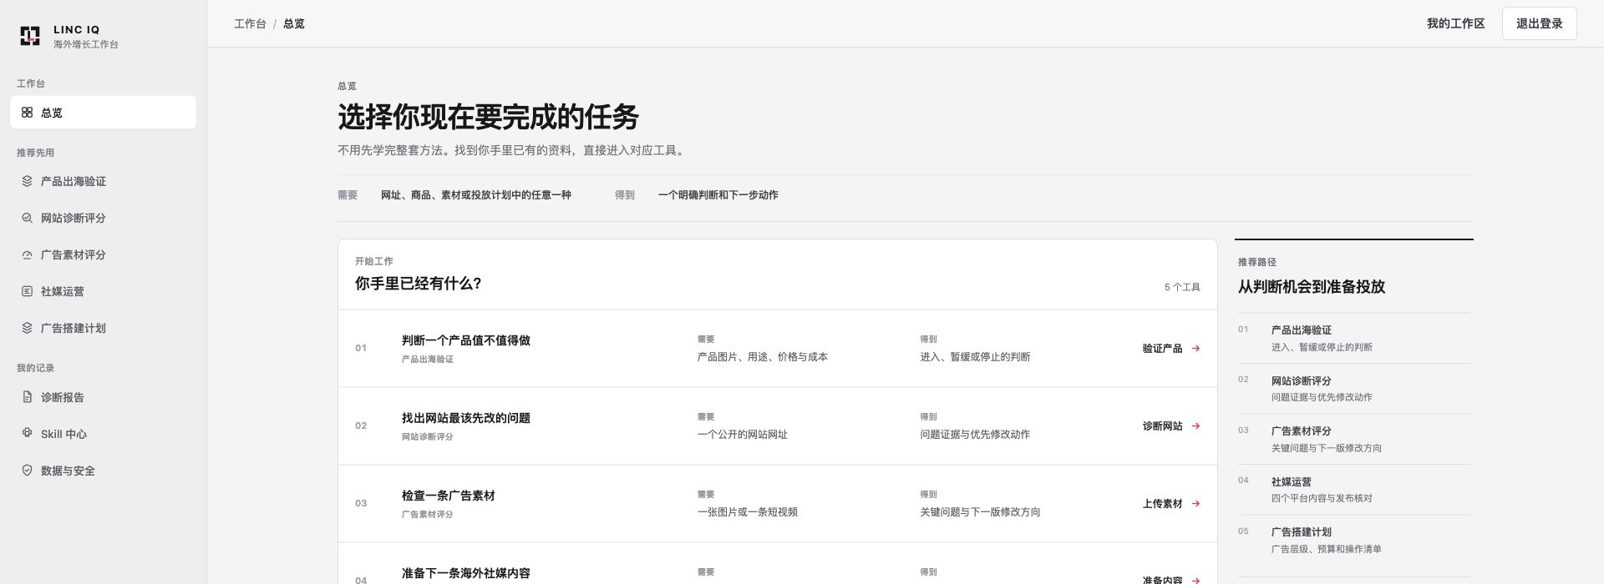Open Skill 中心 in the sidebar

point(103,434)
